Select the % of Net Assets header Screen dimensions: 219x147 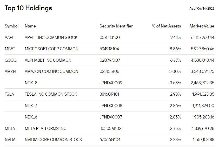click(x=167, y=26)
